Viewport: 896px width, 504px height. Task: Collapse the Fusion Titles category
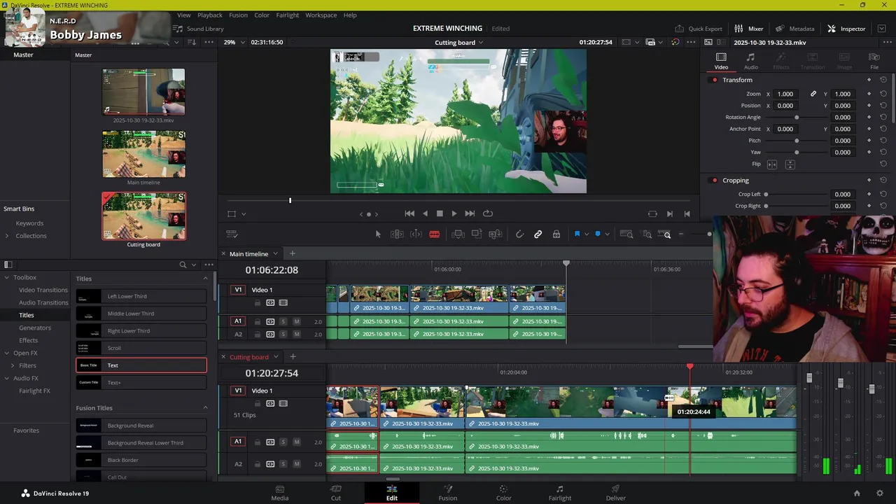205,408
